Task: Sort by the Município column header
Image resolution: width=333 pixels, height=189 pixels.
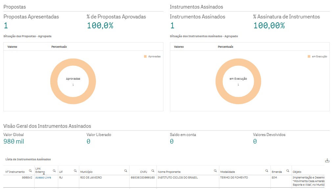Action: [86, 172]
